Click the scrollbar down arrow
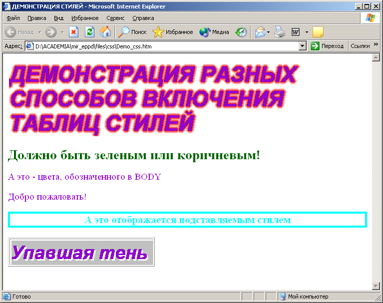Screen dimensions: 383x303 coord(376,286)
